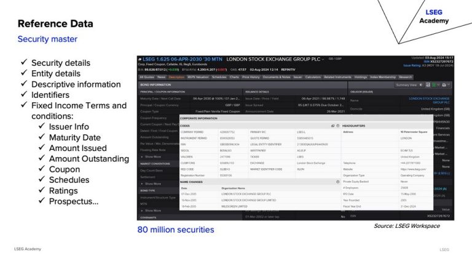Select the 07-Dec-2005 name change row
Viewport: 472px width, 266px height.
pos(260,194)
